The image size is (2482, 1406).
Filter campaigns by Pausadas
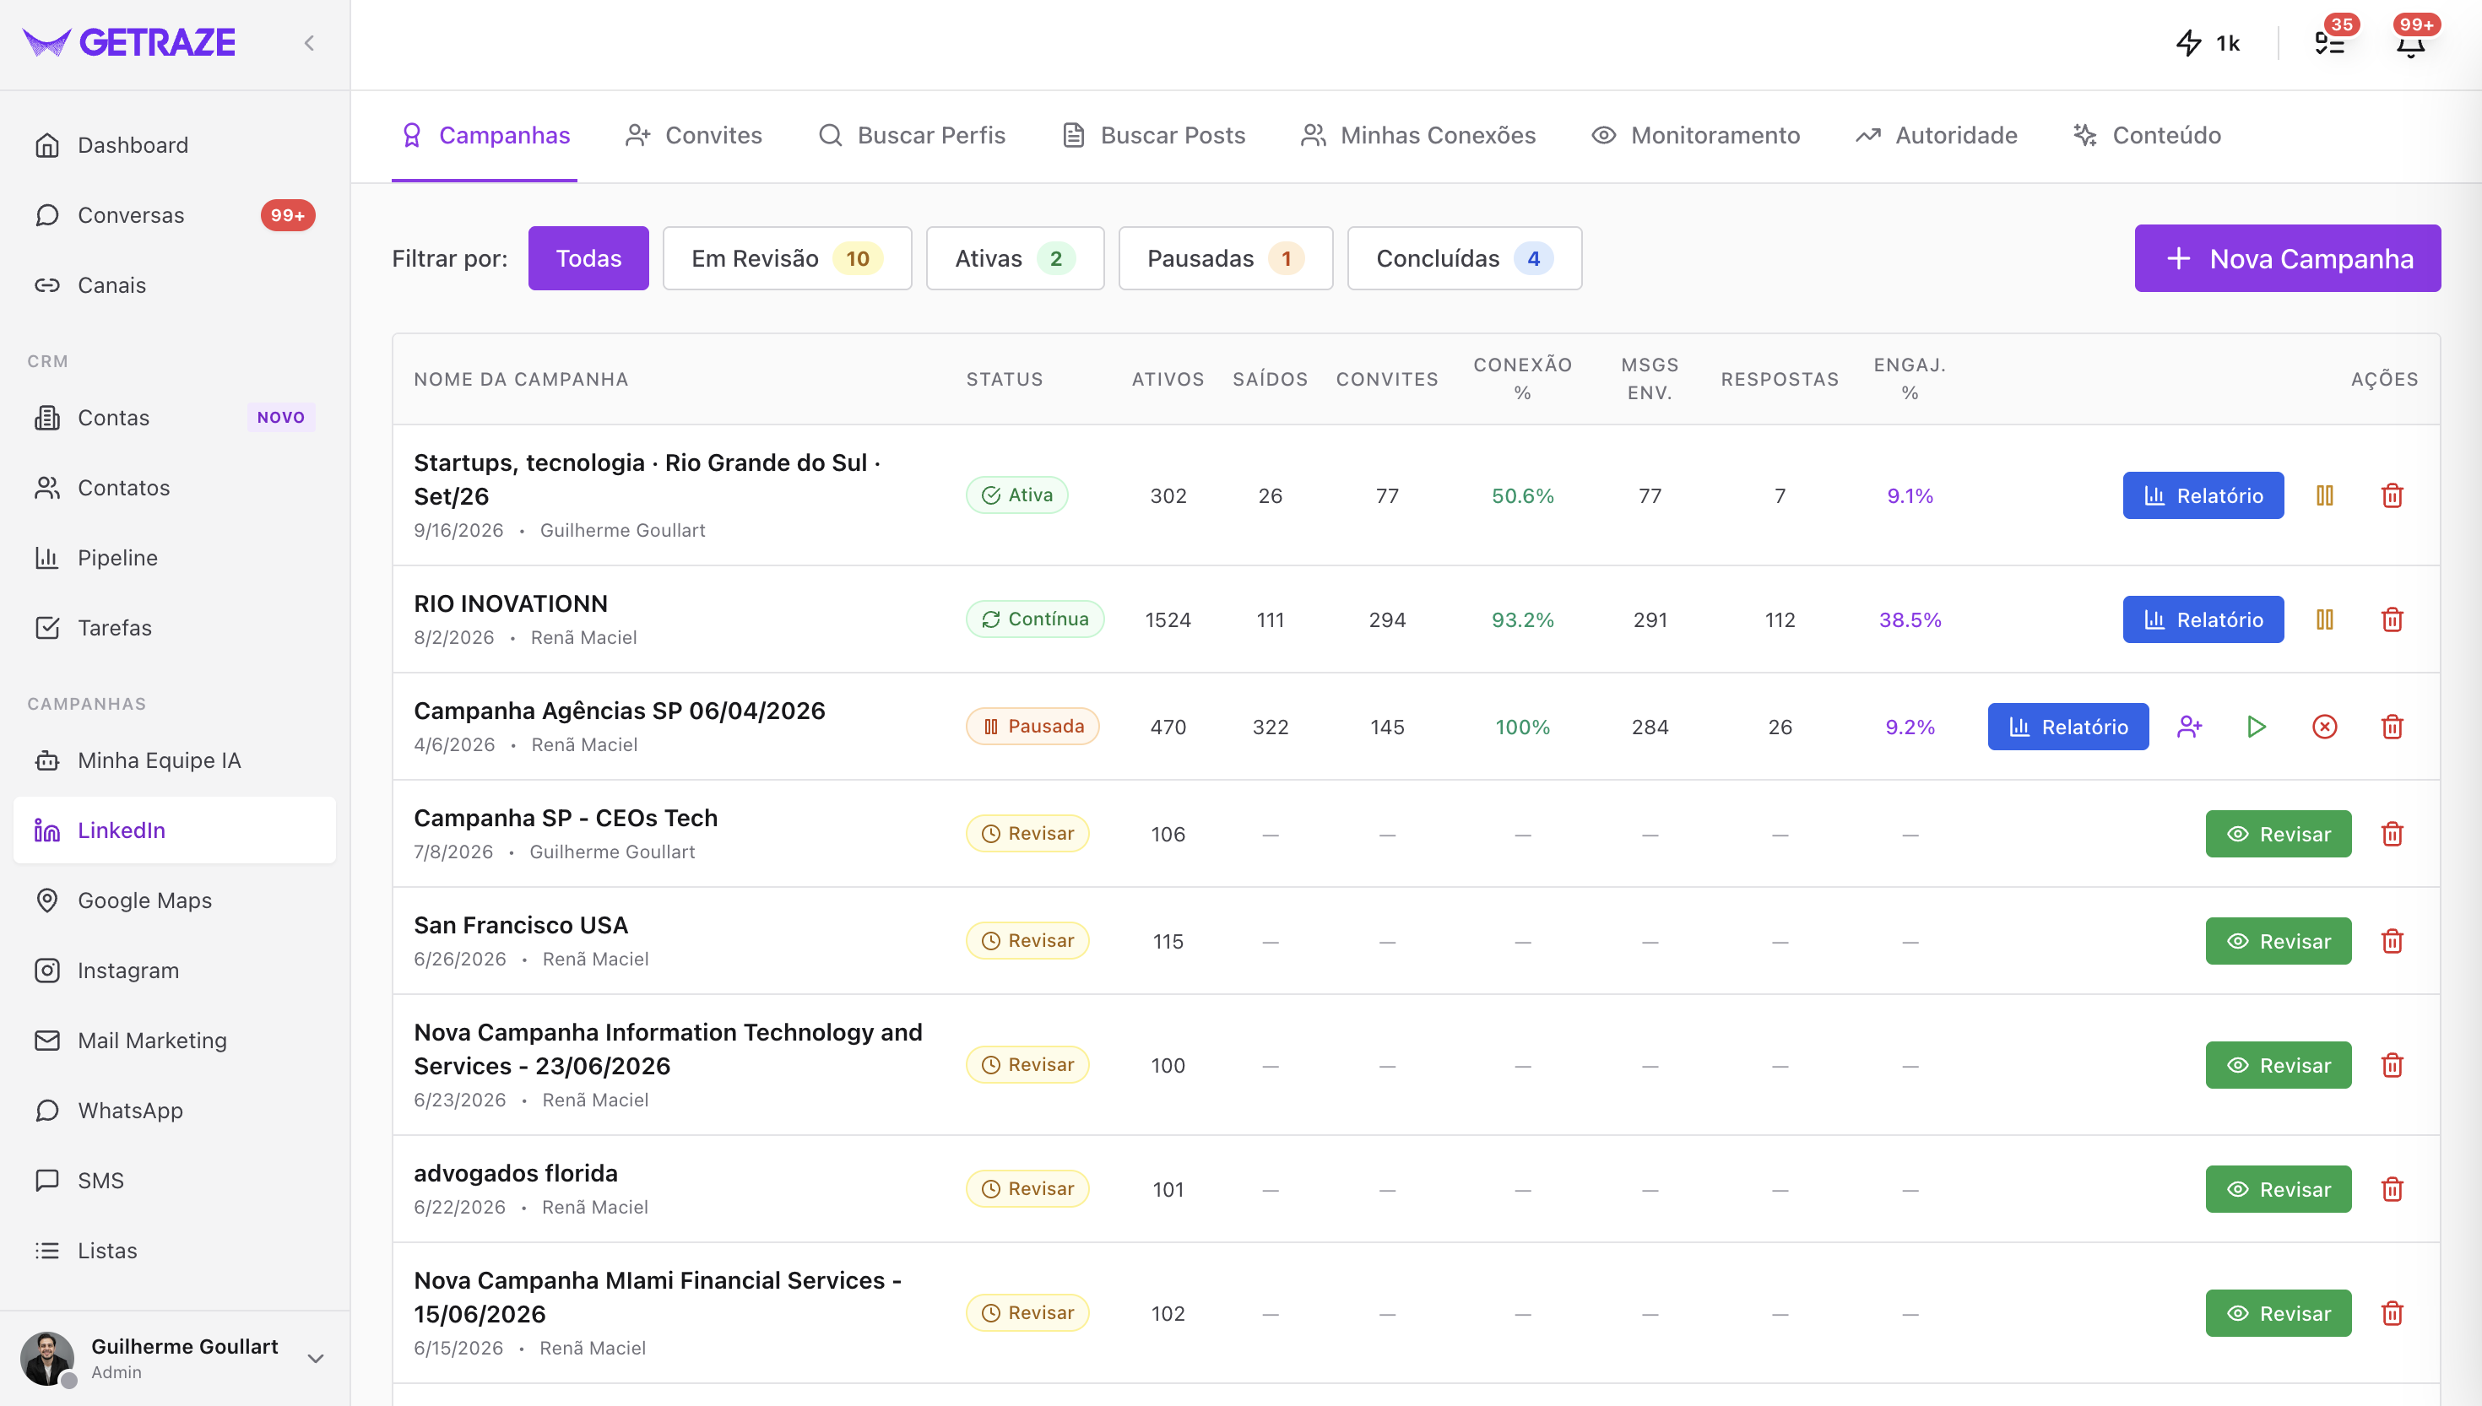coord(1226,258)
